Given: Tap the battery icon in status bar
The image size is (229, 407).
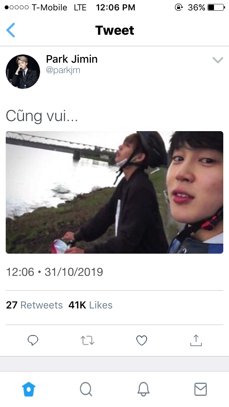Looking at the screenshot, I should click(216, 7).
